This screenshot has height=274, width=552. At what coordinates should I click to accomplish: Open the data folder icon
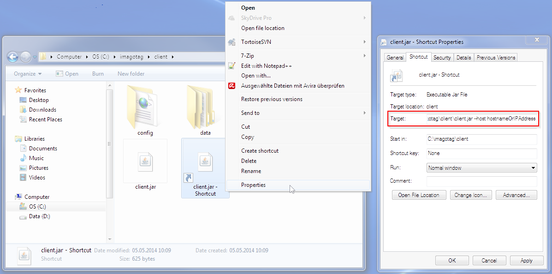202,107
